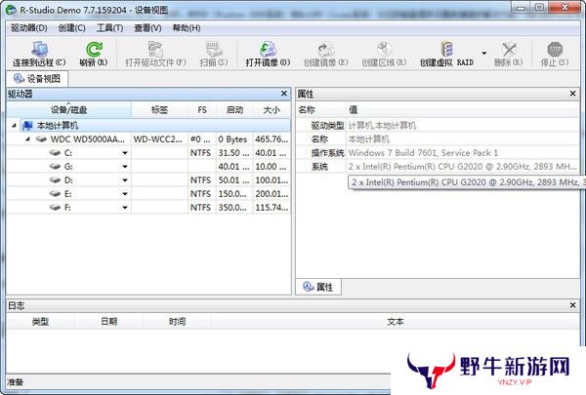The width and height of the screenshot is (586, 395).
Task: Sort by FS column header
Action: click(202, 110)
